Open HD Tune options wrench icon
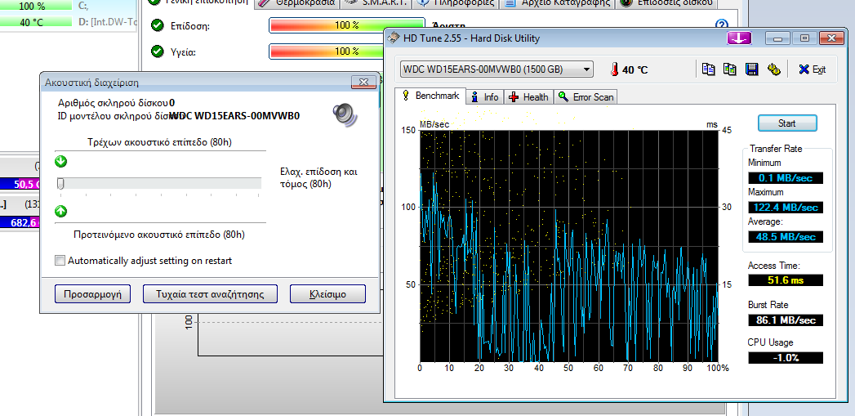 point(773,69)
